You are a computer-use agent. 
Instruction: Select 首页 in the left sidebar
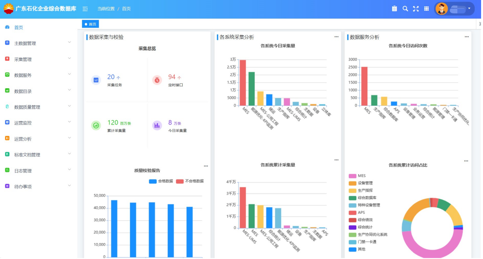[x=19, y=28]
